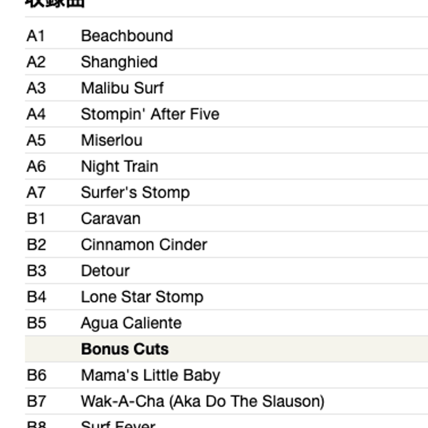428x428 pixels.
Task: Click Stompin' After Five track
Action: pyautogui.click(x=150, y=114)
